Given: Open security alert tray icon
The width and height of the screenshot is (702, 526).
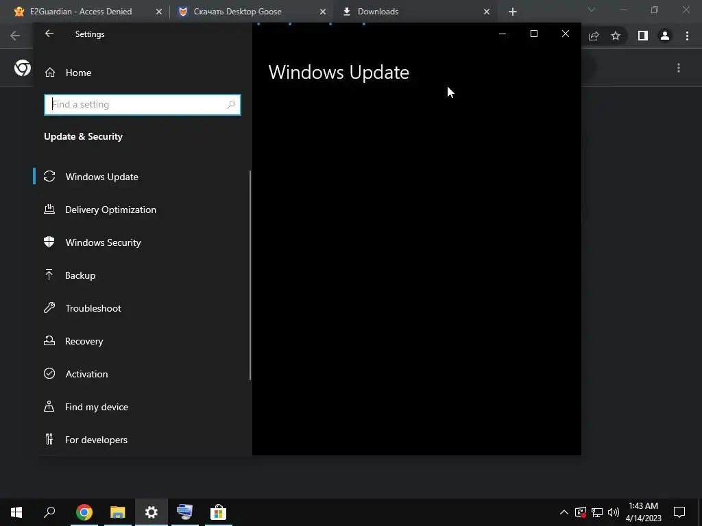Looking at the screenshot, I should 581,512.
